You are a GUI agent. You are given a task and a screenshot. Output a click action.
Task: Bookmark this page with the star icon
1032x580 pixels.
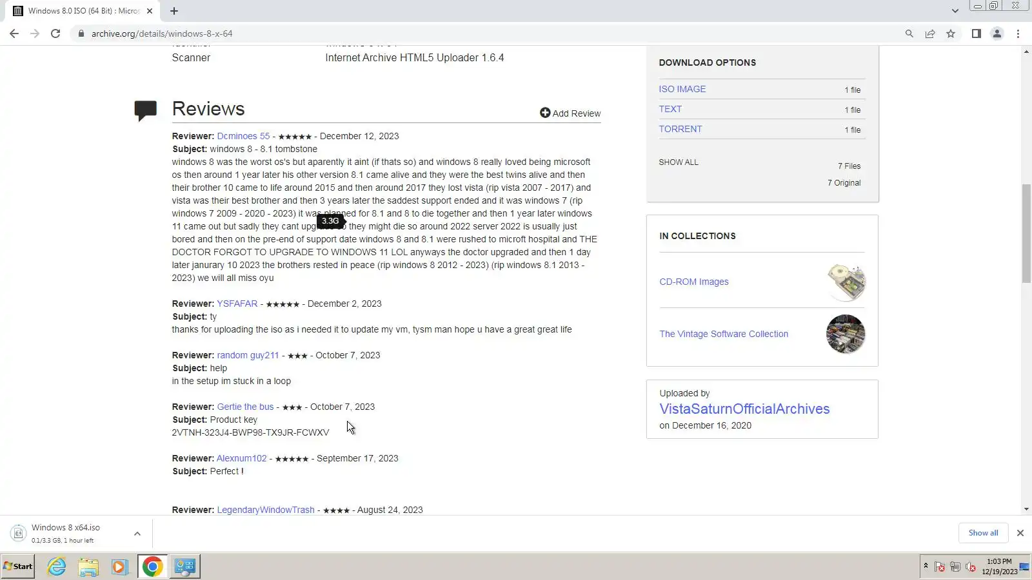[x=951, y=34]
